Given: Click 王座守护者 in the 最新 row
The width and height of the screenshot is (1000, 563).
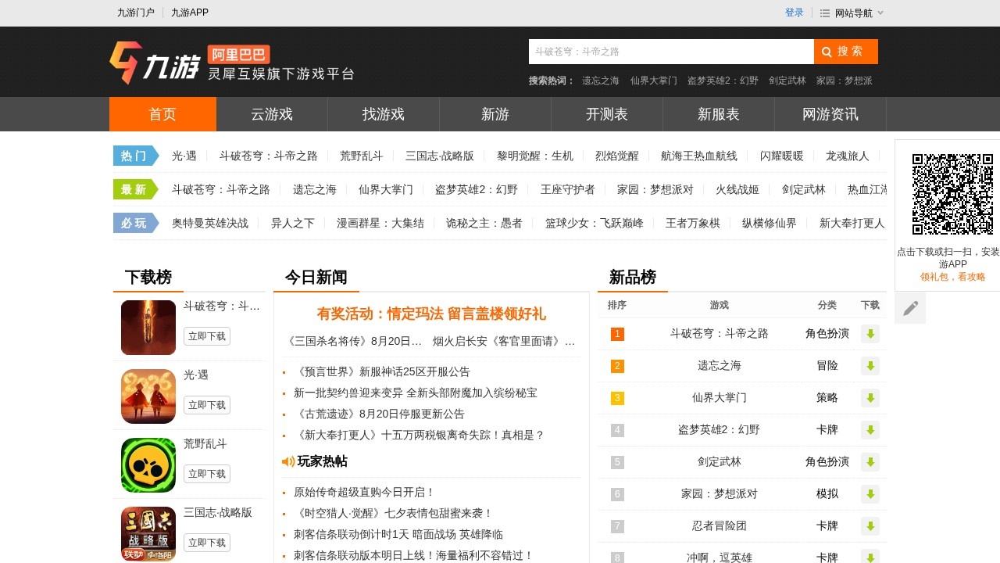Looking at the screenshot, I should pos(568,189).
